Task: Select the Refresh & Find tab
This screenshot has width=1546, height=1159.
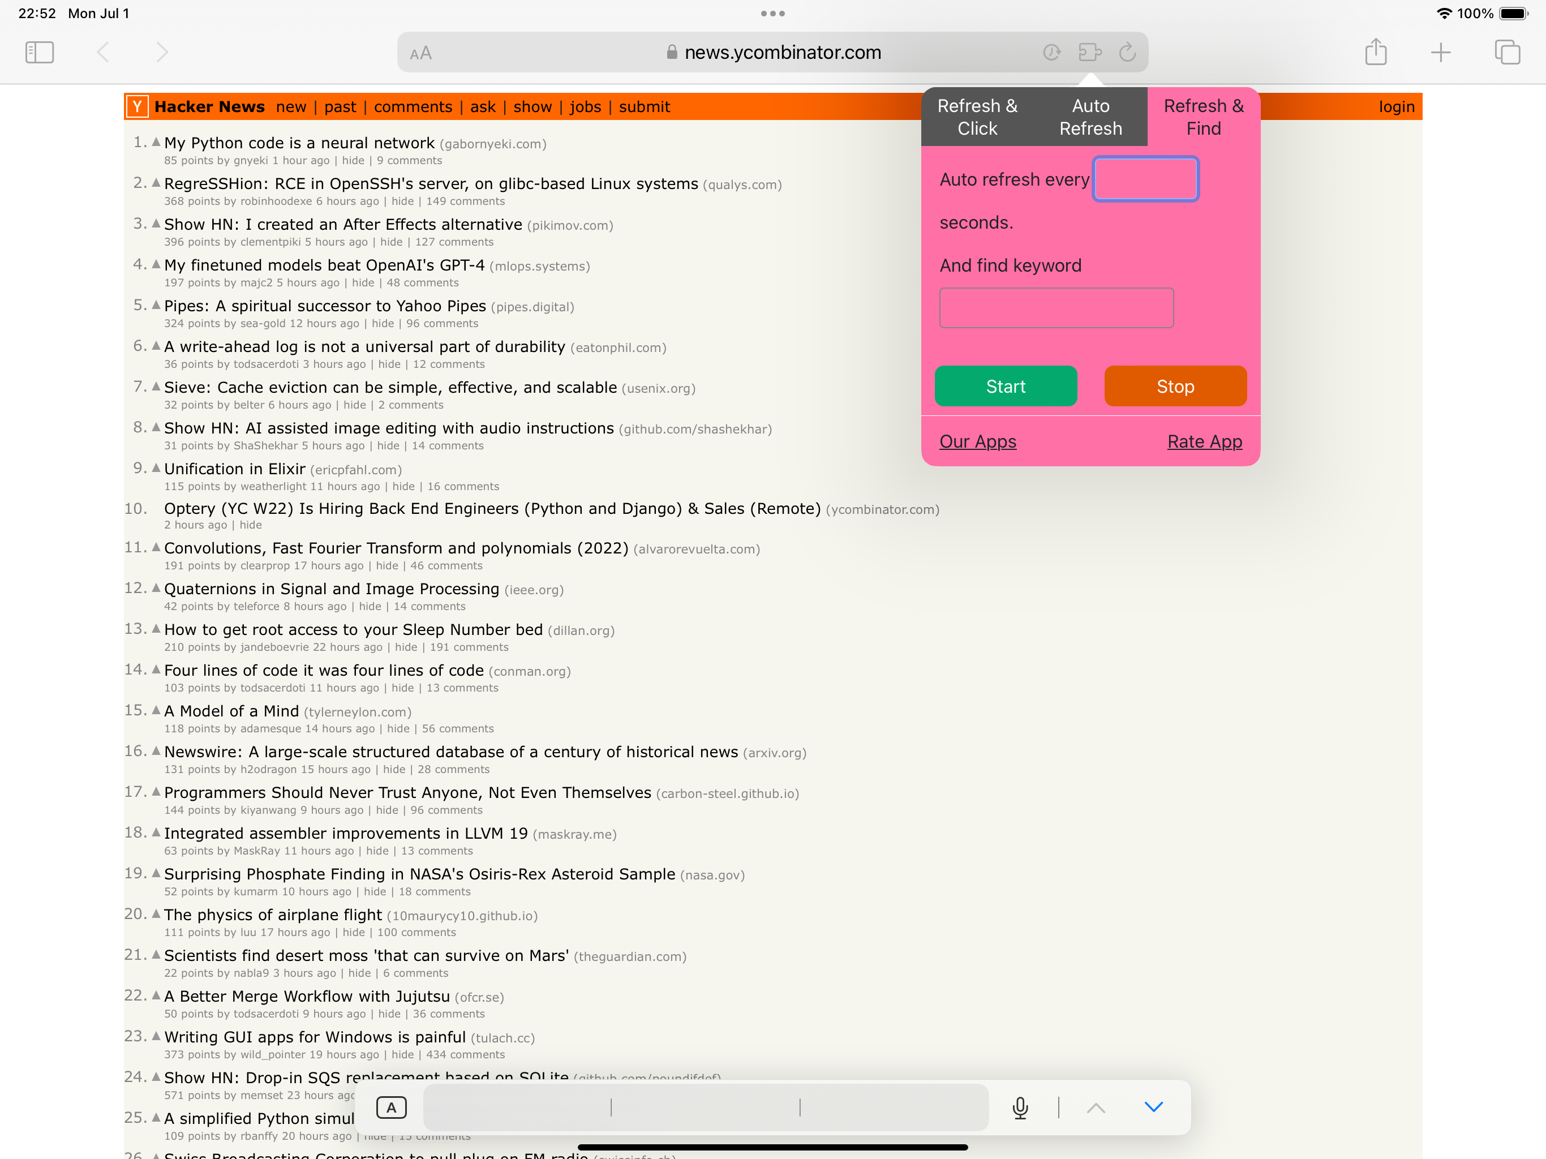Action: pos(1204,117)
